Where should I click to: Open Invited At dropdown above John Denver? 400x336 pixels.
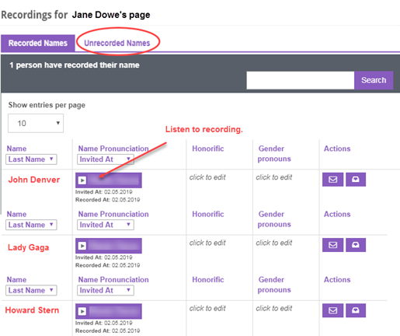pyautogui.click(x=106, y=159)
